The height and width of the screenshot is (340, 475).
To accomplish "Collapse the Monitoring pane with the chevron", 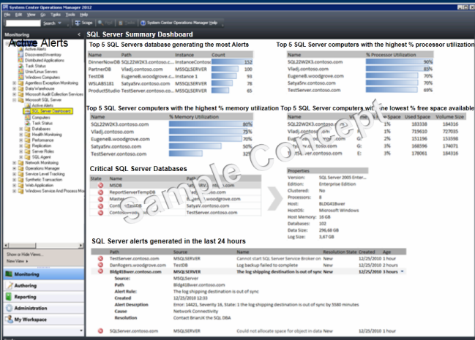I will pyautogui.click(x=79, y=34).
